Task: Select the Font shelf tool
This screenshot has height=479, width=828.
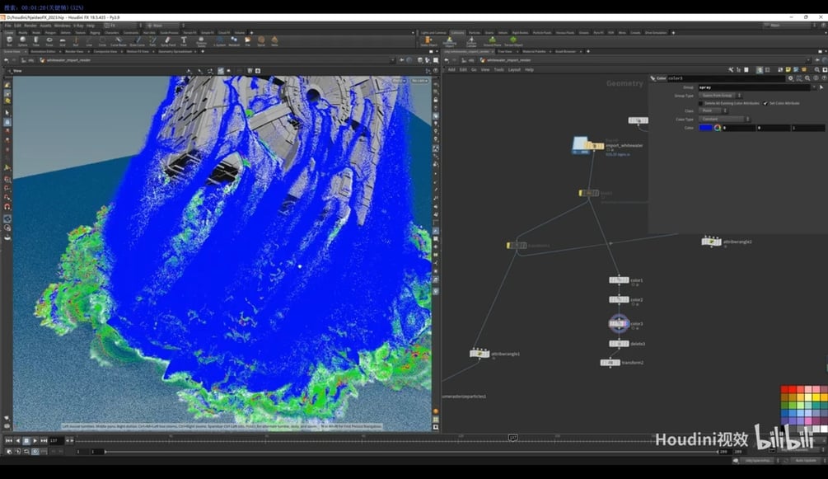Action: tap(184, 40)
